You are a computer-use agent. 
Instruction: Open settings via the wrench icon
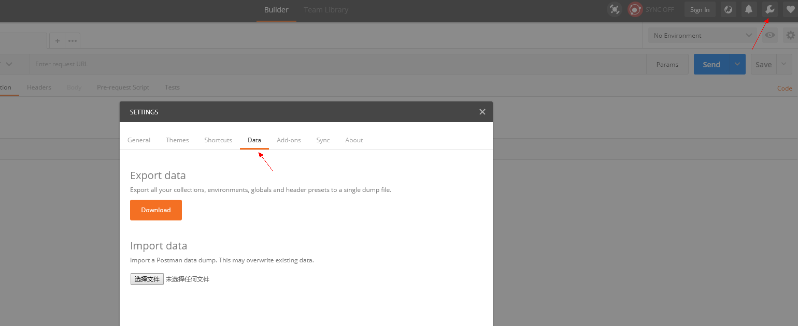[770, 9]
